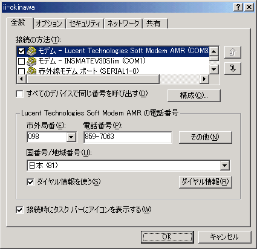
Task: Click device list scroll up arrow
Action: click(214, 51)
